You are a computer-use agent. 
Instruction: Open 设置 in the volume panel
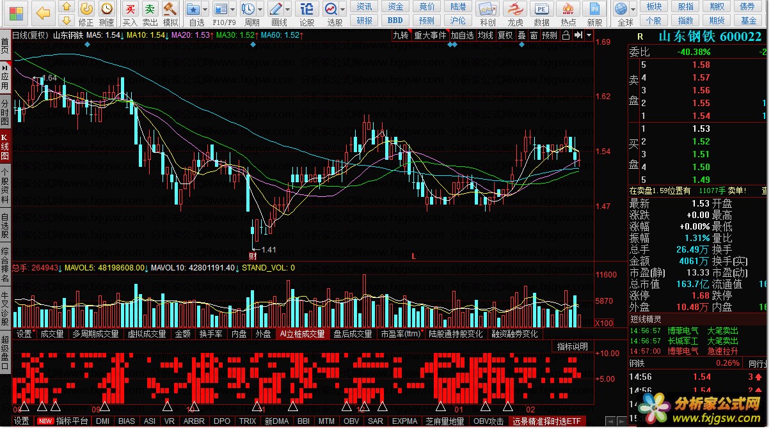coord(24,334)
